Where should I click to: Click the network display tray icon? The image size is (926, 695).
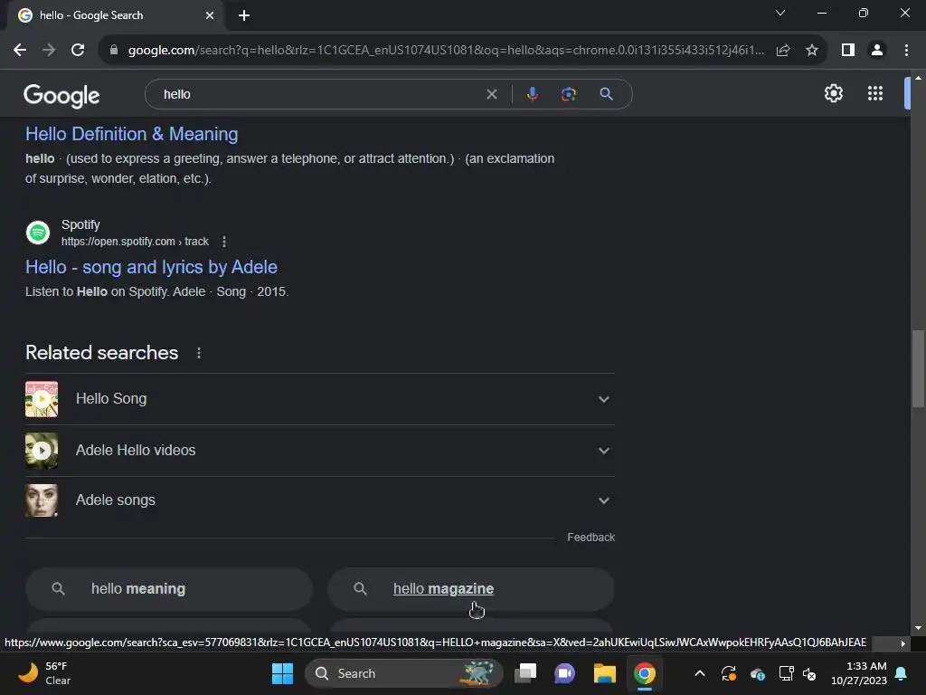point(786,673)
